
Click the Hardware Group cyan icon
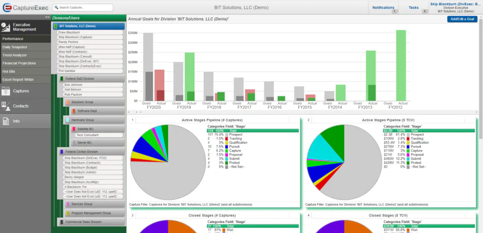click(x=68, y=120)
